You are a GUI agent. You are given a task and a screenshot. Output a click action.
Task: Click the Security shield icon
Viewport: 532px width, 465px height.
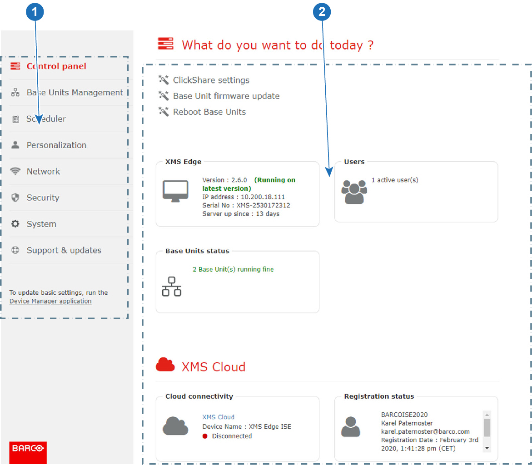15,198
